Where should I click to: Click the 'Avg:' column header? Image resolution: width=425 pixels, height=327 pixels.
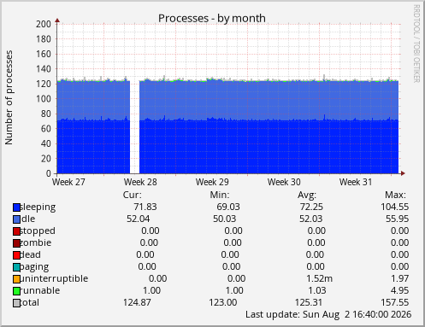click(x=307, y=195)
